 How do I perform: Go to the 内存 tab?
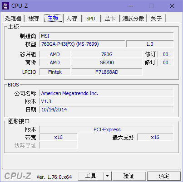point(72,19)
